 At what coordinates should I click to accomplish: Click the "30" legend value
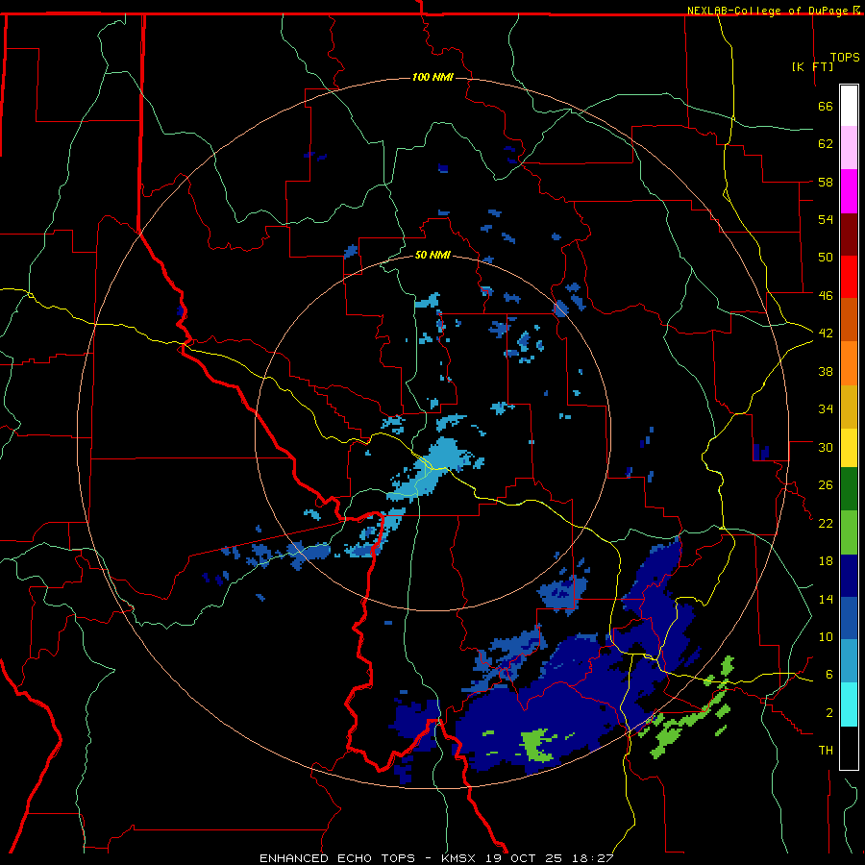tap(826, 447)
